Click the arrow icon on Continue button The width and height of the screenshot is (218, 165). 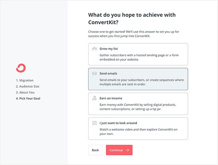pyautogui.click(x=127, y=150)
